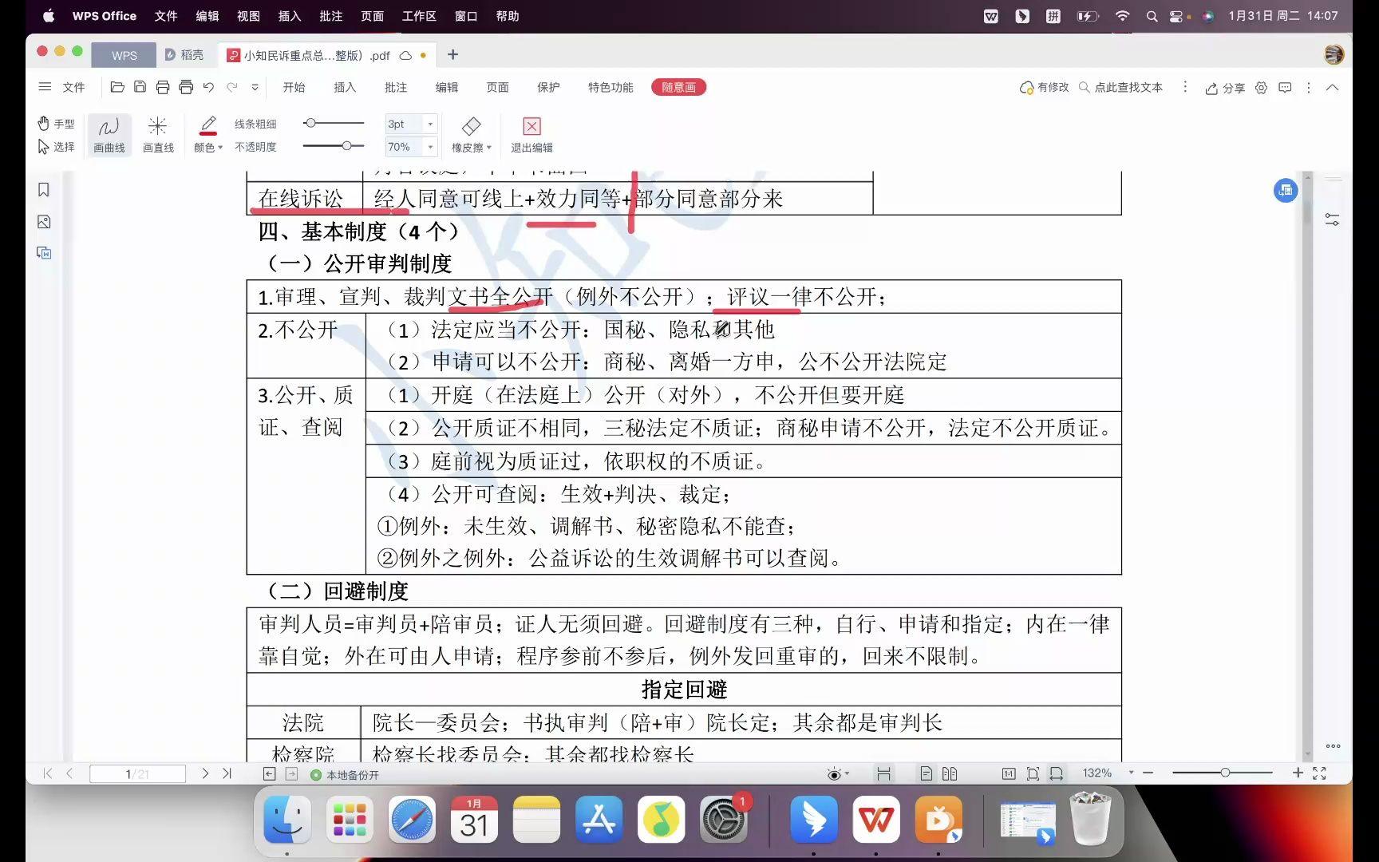The image size is (1379, 862).
Task: Switch to the 批注 ribbon tab
Action: click(x=396, y=87)
